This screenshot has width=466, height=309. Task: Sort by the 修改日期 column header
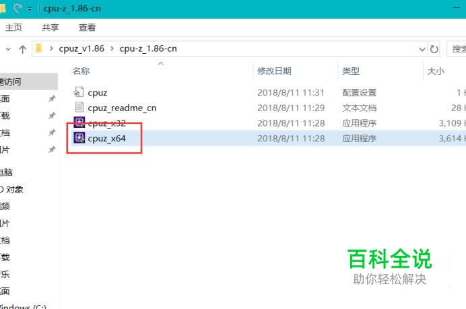coord(274,71)
